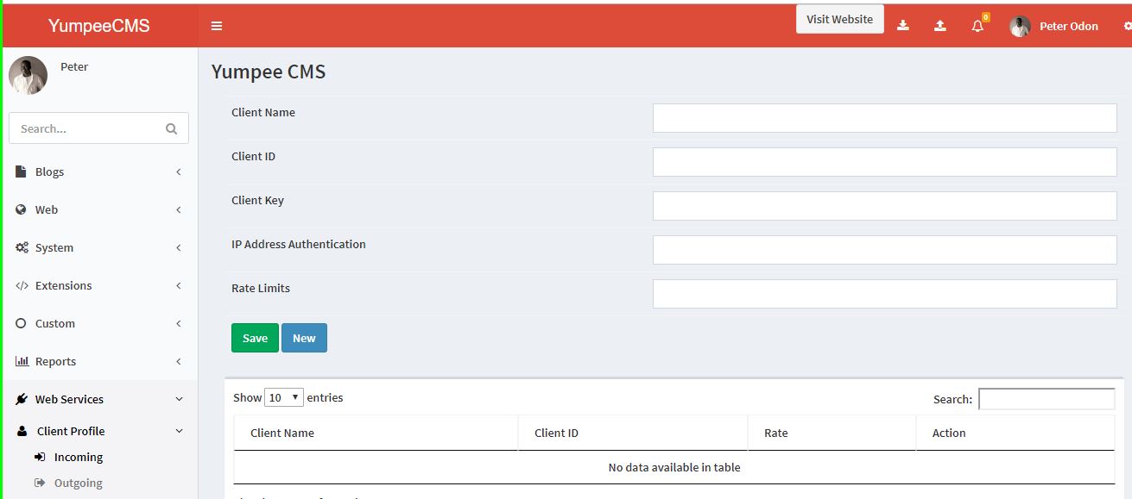Click the YumpeeCMS logo link

(x=99, y=26)
